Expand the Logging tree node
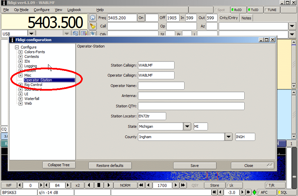This screenshot has width=298, height=196. click(x=21, y=66)
